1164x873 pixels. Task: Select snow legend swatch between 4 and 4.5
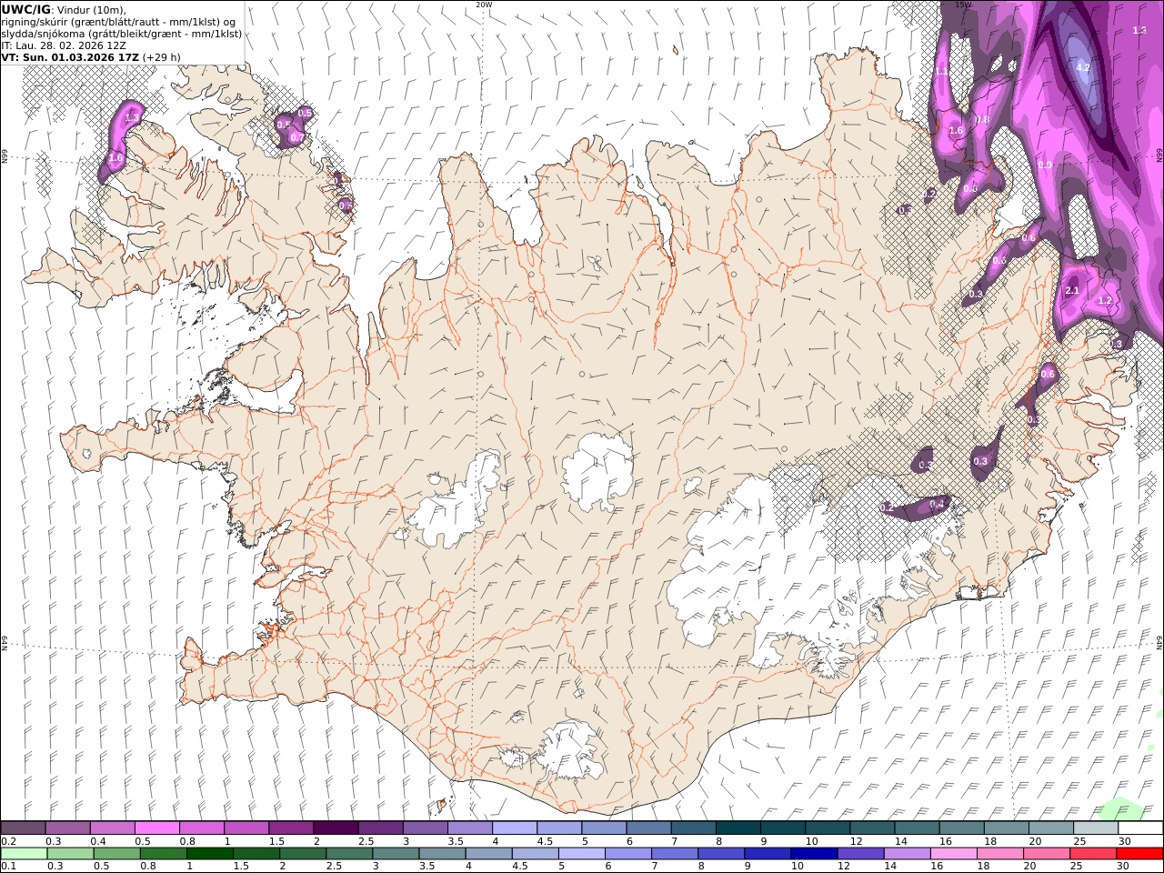click(x=515, y=828)
